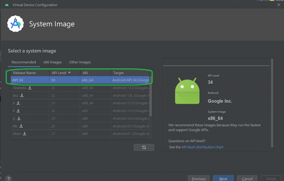Select the Android 12L target cell
The image size is (284, 181).
point(130,95)
